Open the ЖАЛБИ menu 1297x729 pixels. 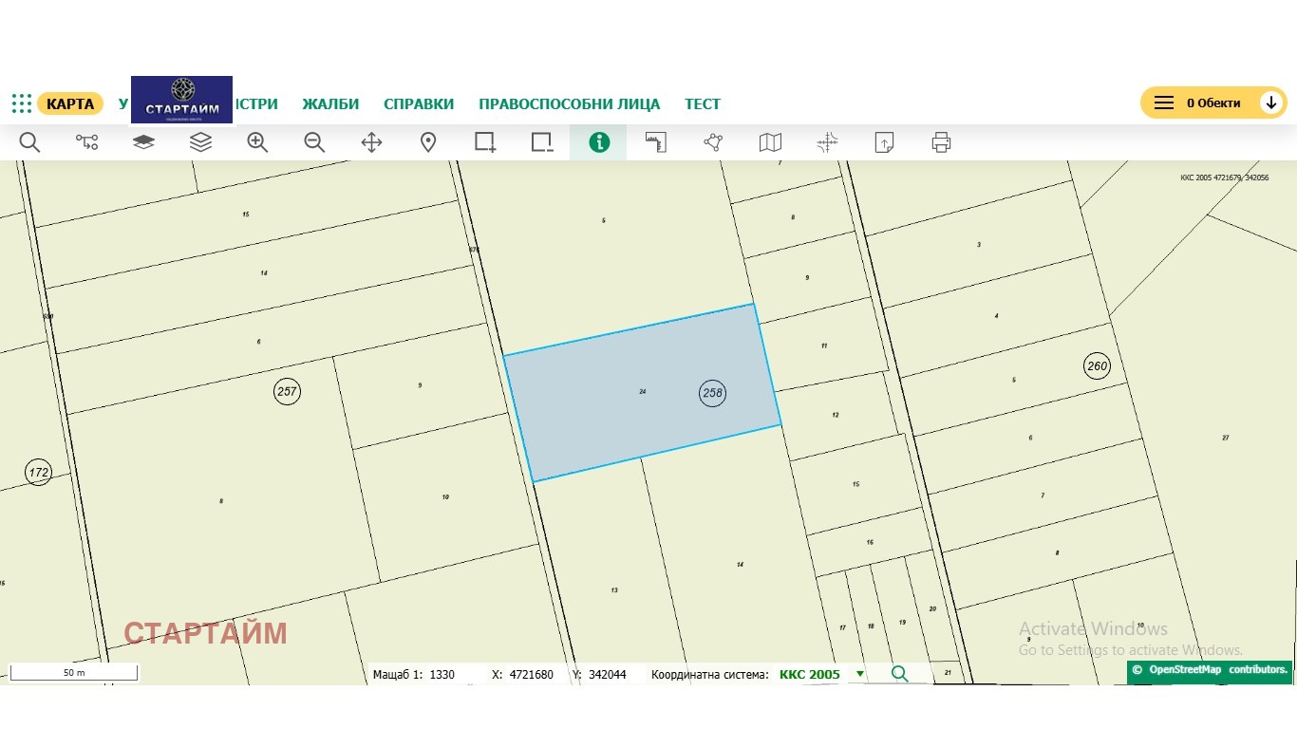pyautogui.click(x=330, y=104)
